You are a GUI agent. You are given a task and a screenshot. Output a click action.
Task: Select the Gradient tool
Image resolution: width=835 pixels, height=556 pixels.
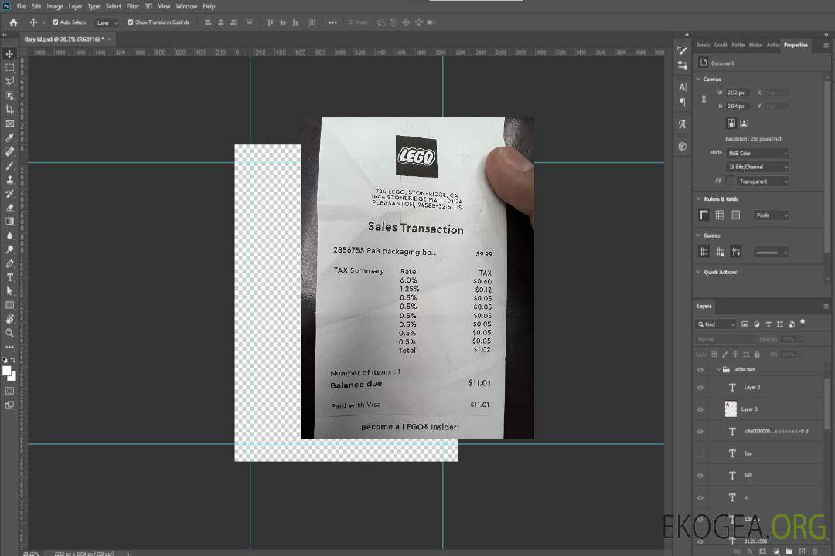coord(9,222)
